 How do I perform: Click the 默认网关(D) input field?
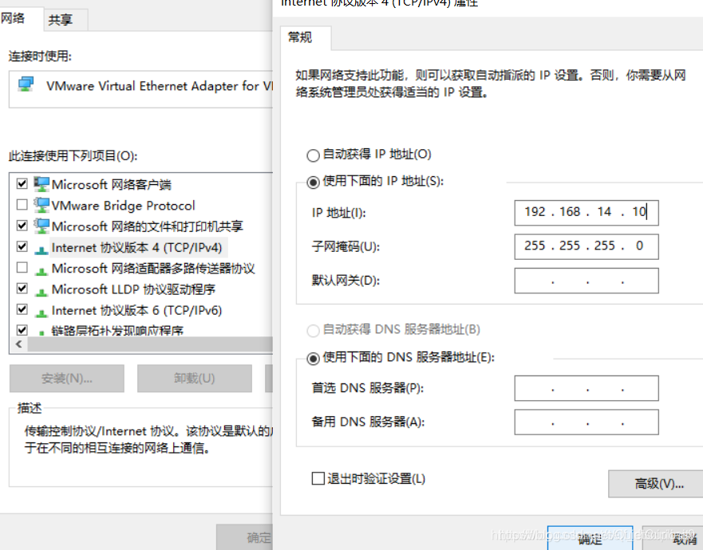coord(586,281)
